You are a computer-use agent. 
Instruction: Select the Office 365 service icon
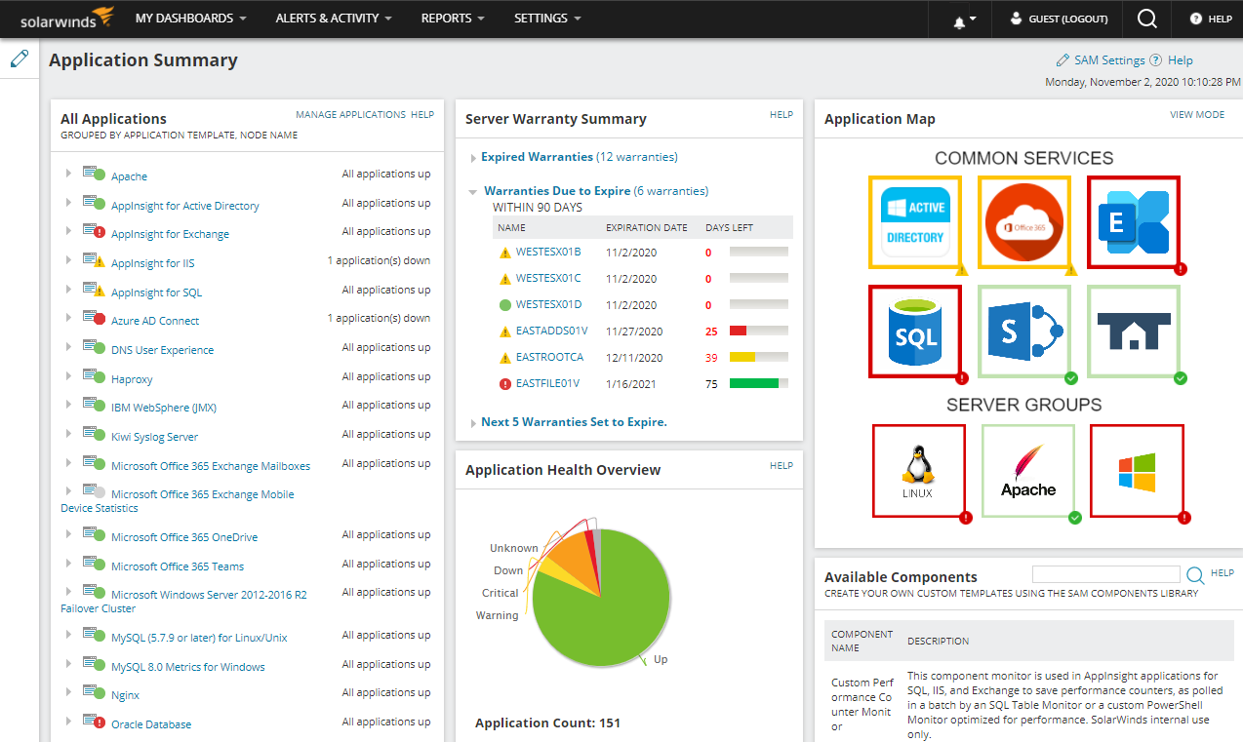pyautogui.click(x=1023, y=221)
